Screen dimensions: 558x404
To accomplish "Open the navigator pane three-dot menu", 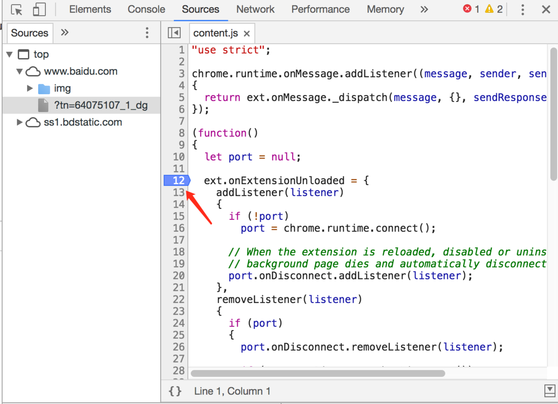I will point(147,32).
